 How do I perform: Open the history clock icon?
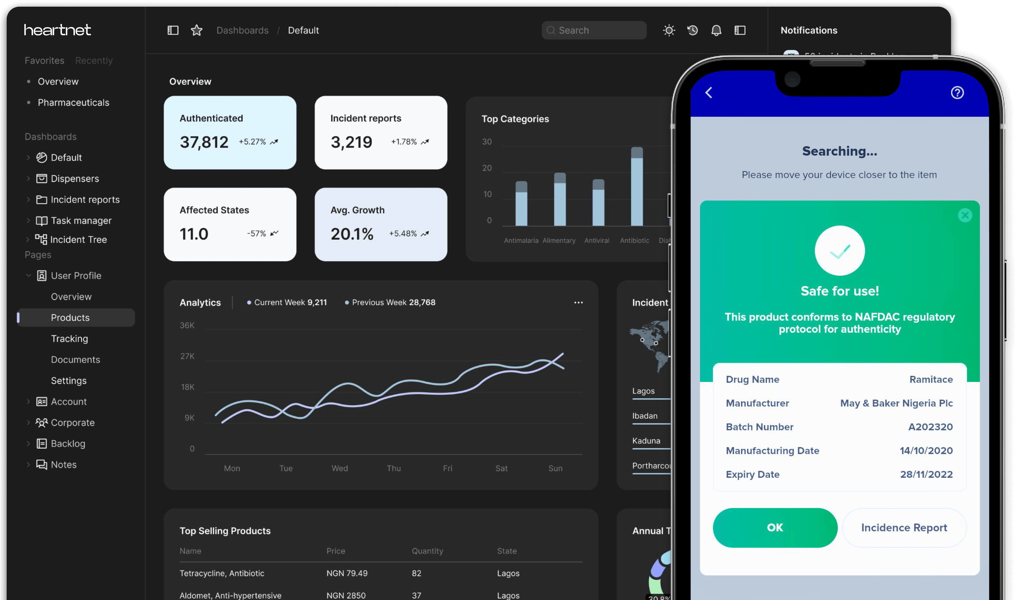[x=692, y=30]
